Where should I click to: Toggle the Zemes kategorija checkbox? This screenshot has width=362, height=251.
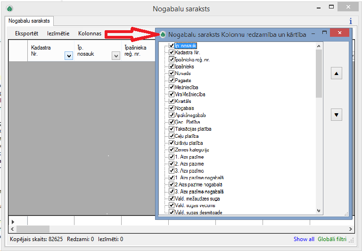pyautogui.click(x=172, y=150)
